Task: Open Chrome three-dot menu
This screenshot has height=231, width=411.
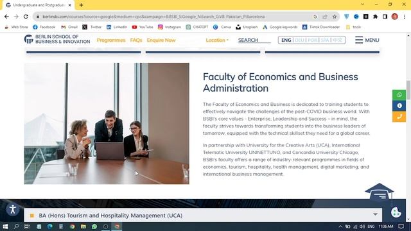Action: click(405, 17)
